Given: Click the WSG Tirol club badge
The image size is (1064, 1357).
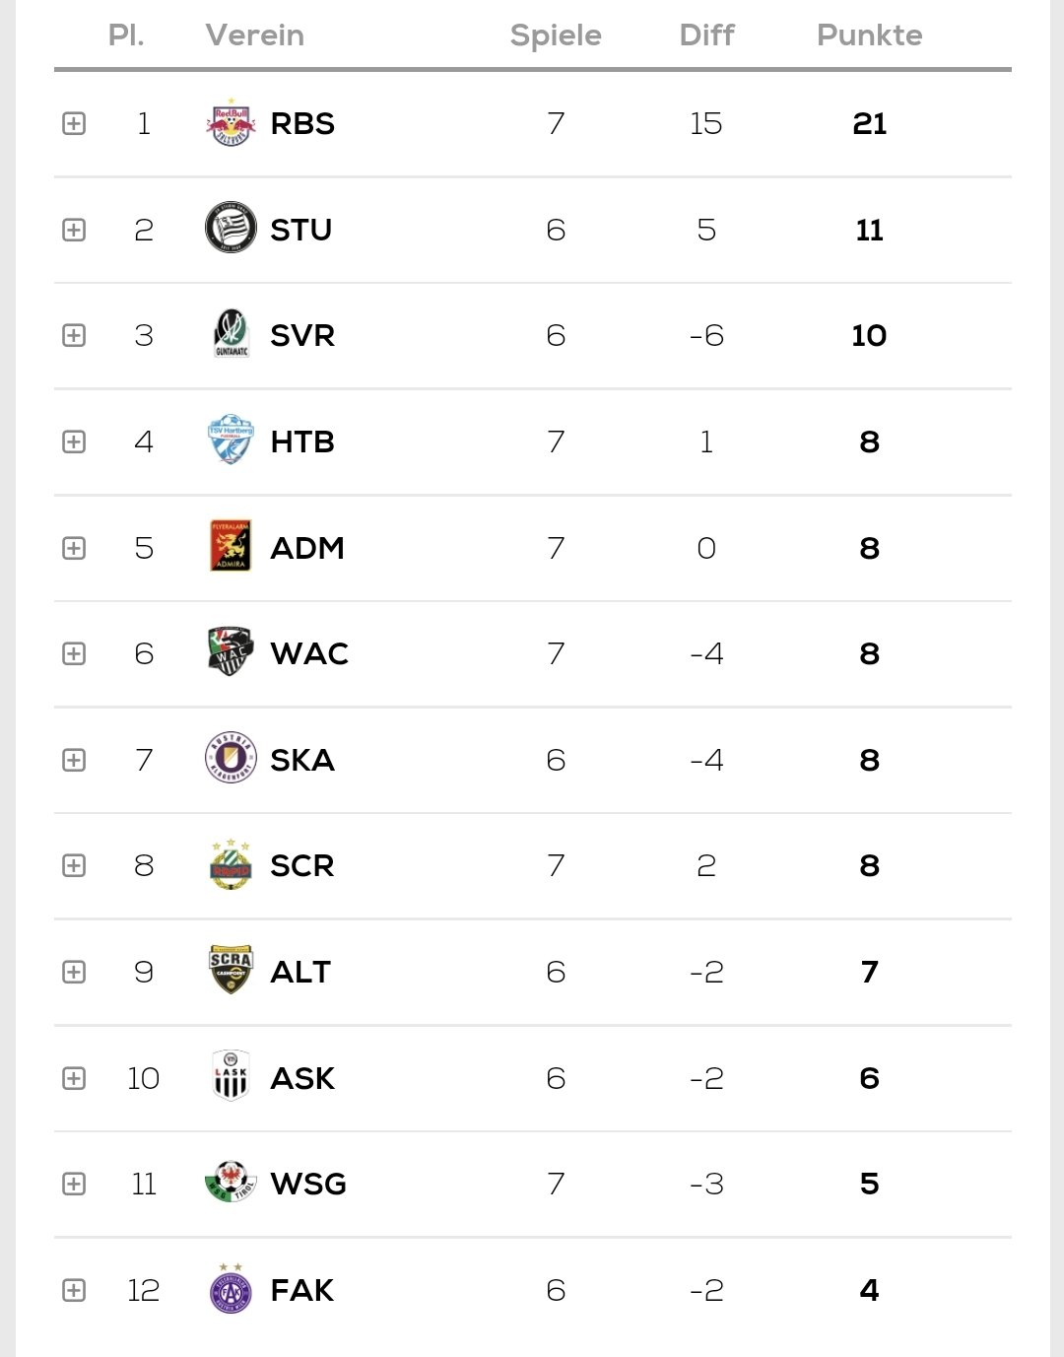Looking at the screenshot, I should pyautogui.click(x=231, y=1182).
